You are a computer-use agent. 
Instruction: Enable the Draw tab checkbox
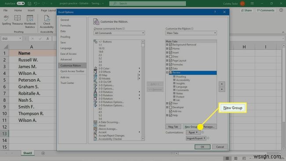[x=171, y=56]
